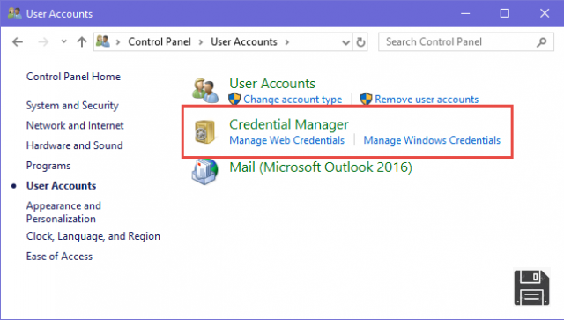Open Credential Manager heading
The width and height of the screenshot is (564, 320).
(289, 124)
